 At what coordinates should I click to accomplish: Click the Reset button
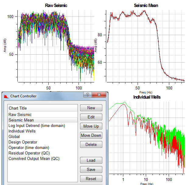[91, 179]
